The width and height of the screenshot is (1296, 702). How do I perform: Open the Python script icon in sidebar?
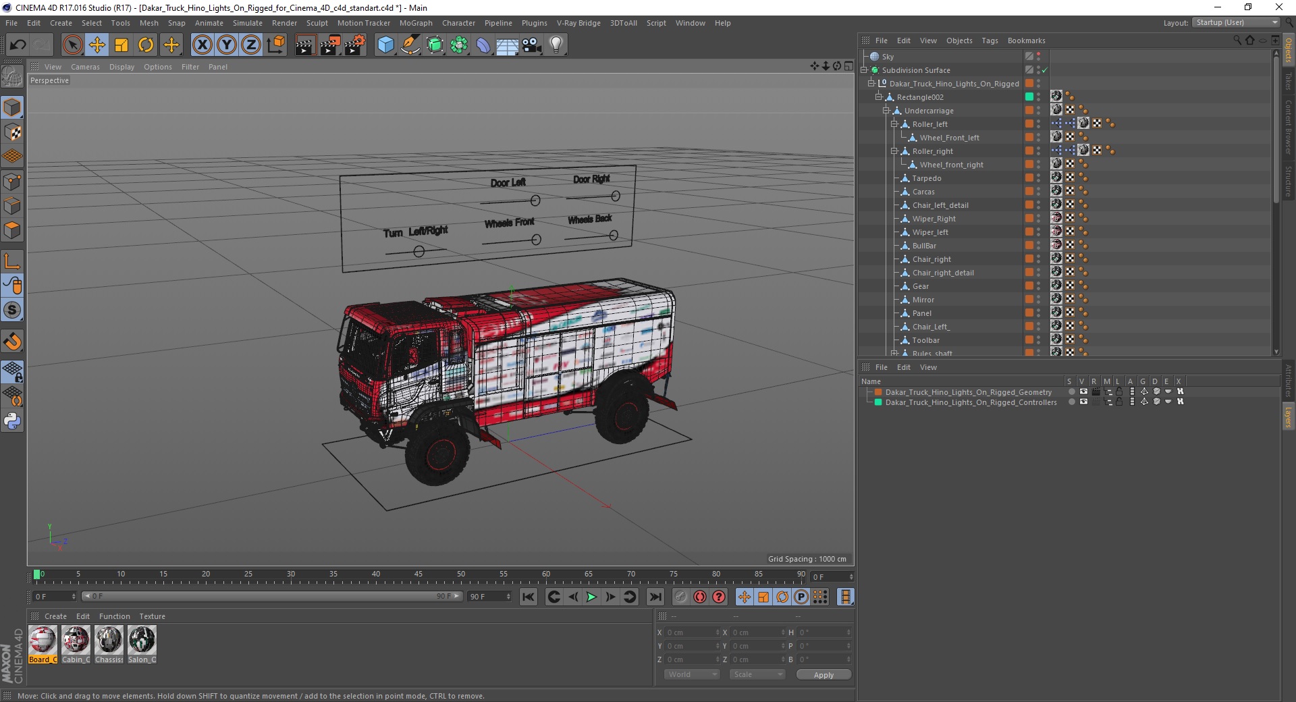12,421
